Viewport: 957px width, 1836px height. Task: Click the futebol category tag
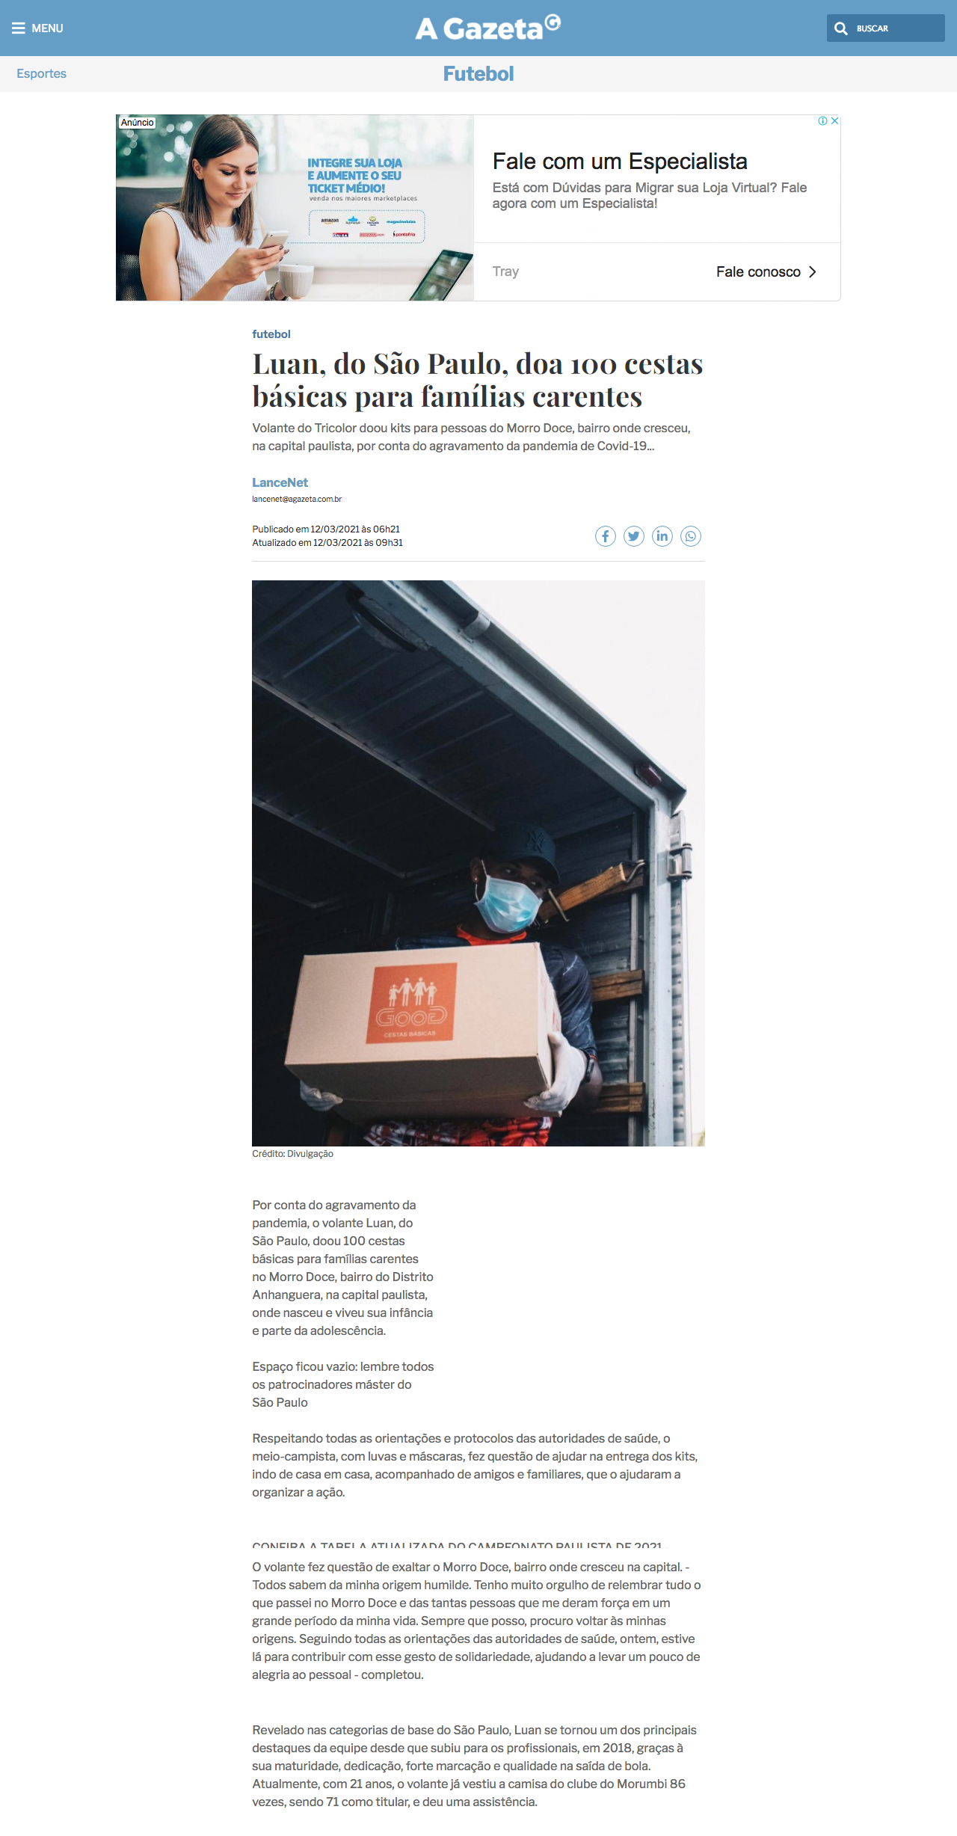click(x=271, y=334)
